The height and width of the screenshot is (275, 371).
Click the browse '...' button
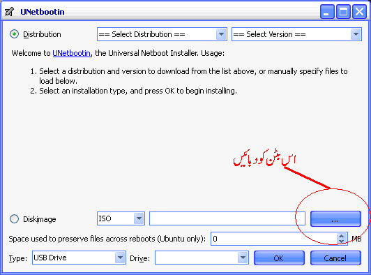[x=335, y=218]
